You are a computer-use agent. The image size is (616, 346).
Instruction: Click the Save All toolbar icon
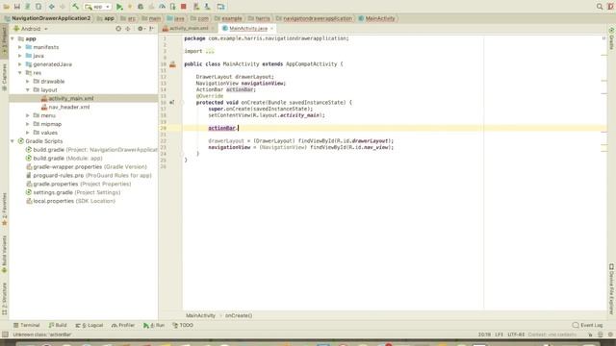tap(17, 7)
